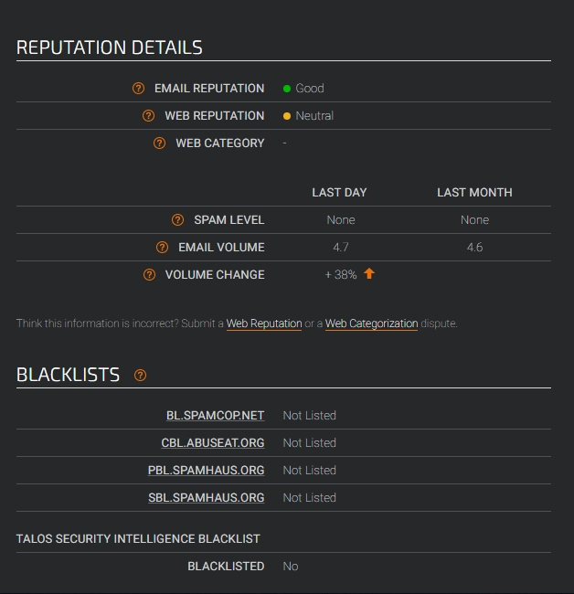Screen dimensions: 574x594
Task: Click the Last Day email volume value 4.7
Action: point(341,248)
